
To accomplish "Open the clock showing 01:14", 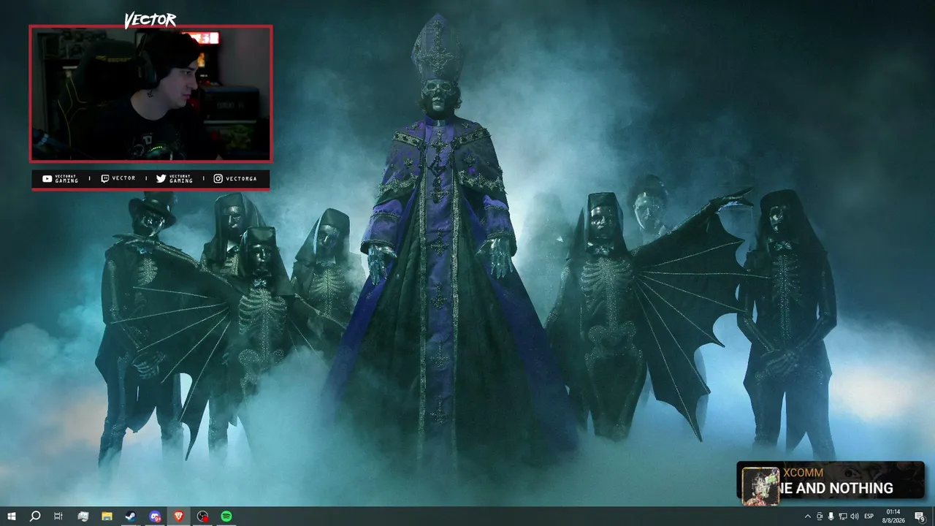I will (893, 517).
